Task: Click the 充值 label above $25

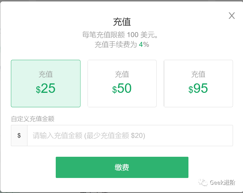Action: (x=46, y=74)
